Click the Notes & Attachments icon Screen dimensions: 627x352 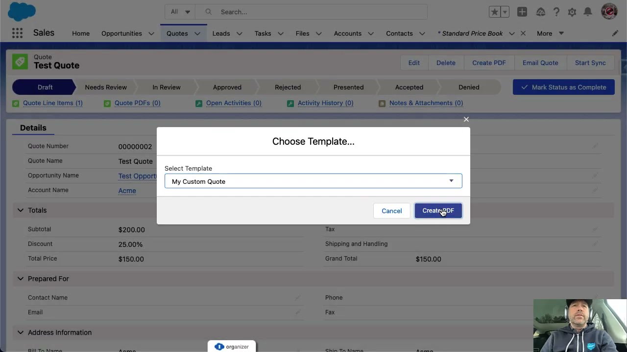coord(382,103)
